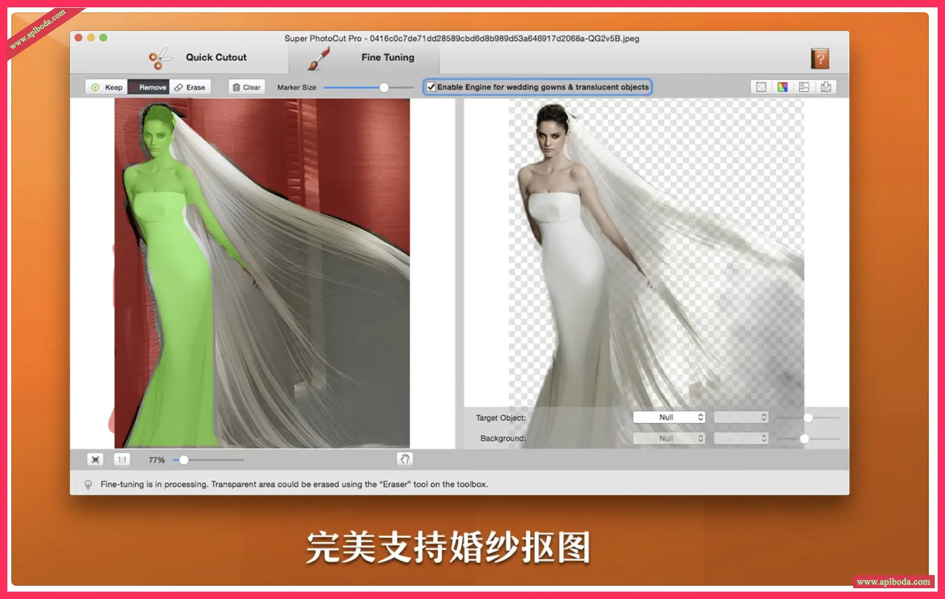Click the fit-to-window zoom icon
Image resolution: width=945 pixels, height=599 pixels.
(95, 460)
